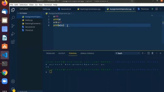Screen dimensions: 164x92
Task: Select the TERMINAL panel tab
Action: pyautogui.click(x=73, y=53)
